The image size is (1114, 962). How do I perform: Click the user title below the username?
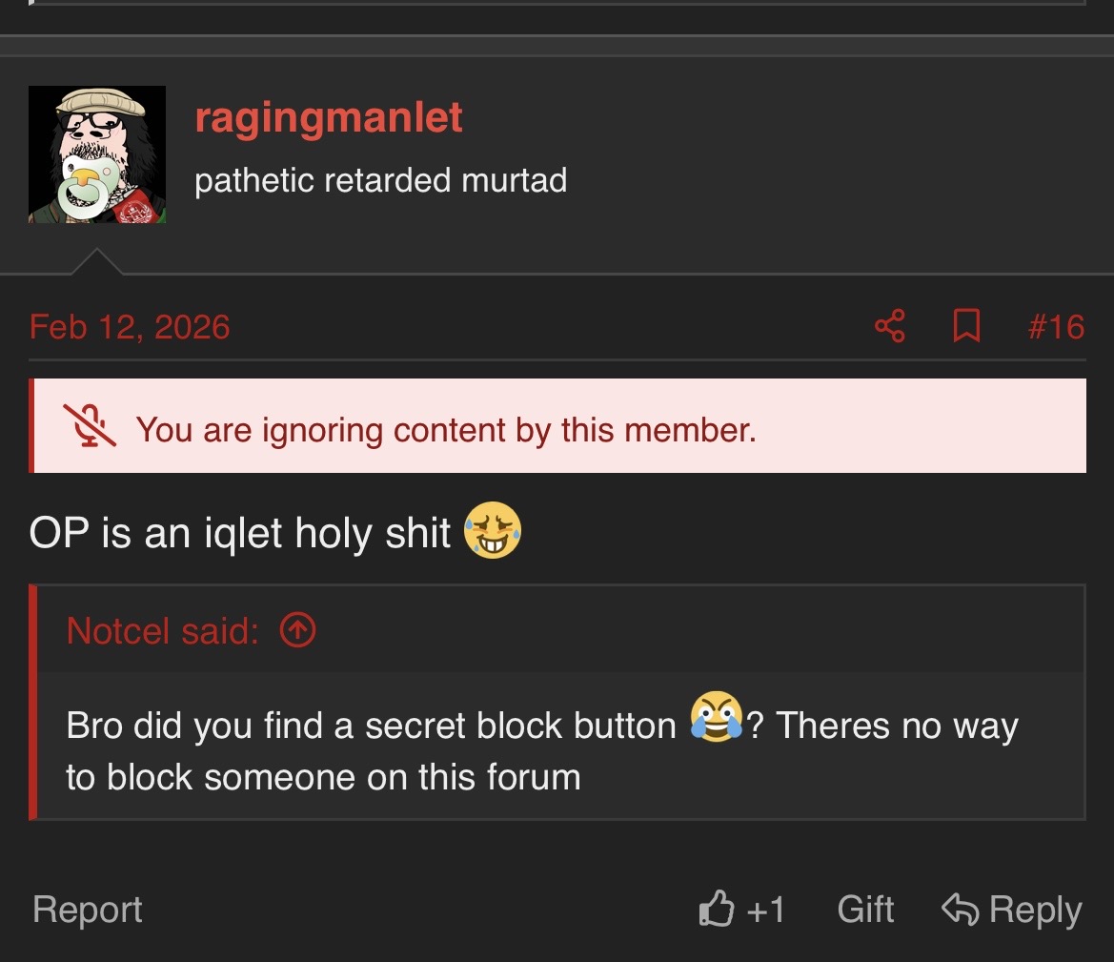tap(380, 180)
